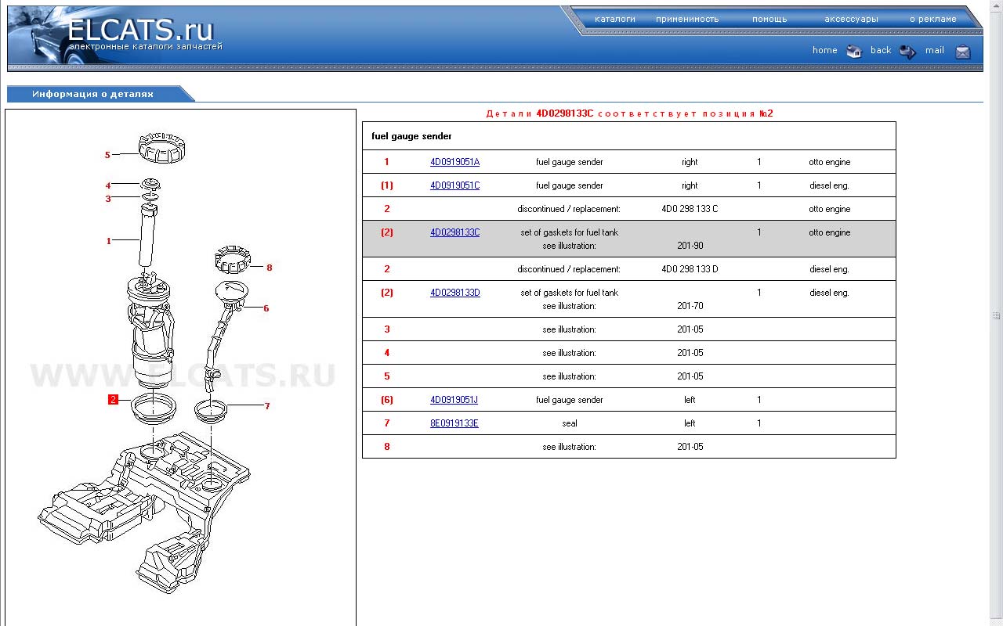Open the о рекламе menu item
Viewport: 1003px width, 626px height.
coord(932,19)
